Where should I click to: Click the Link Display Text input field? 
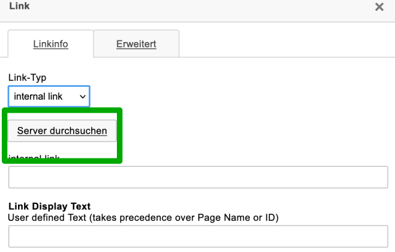click(198, 236)
